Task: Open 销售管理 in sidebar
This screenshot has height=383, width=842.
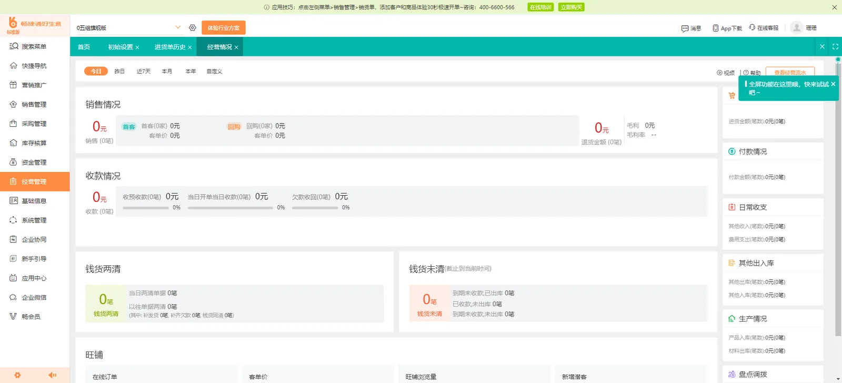Action: (35, 104)
